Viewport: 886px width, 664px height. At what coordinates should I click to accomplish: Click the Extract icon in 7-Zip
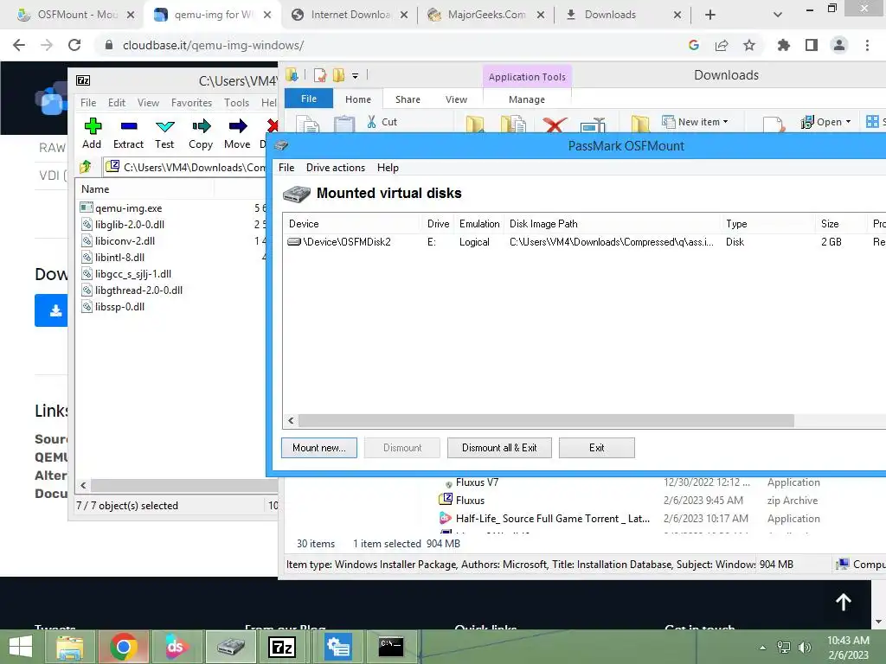pyautogui.click(x=128, y=126)
